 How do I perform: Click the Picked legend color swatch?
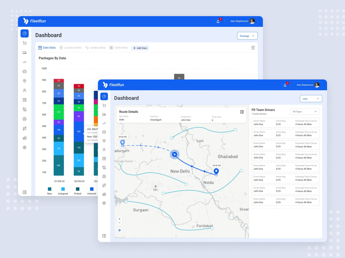click(77, 189)
